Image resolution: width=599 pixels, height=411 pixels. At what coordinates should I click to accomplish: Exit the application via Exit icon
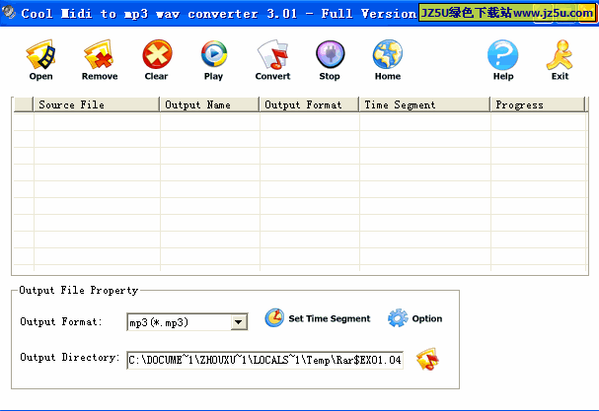tap(560, 58)
